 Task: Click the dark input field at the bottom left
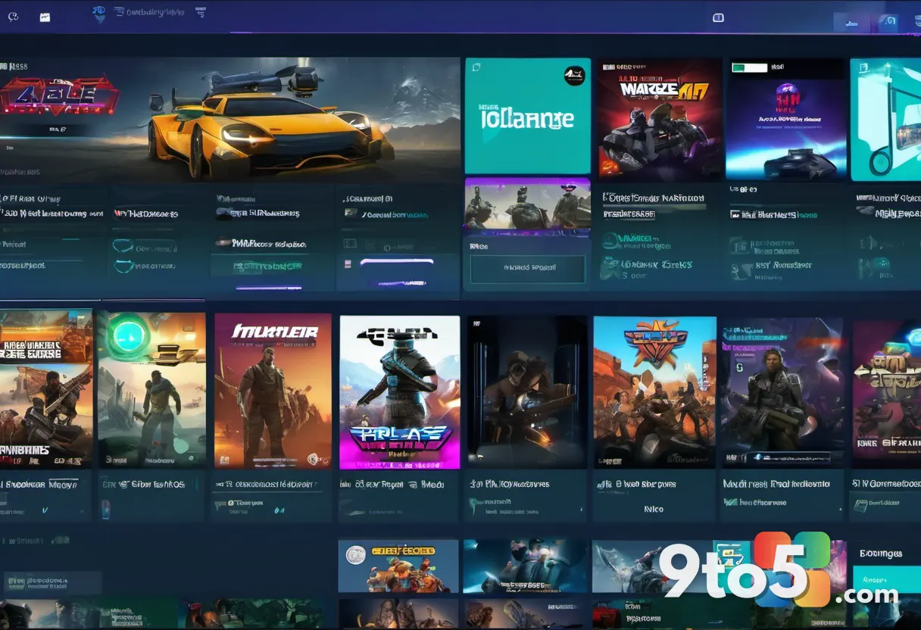[51, 582]
